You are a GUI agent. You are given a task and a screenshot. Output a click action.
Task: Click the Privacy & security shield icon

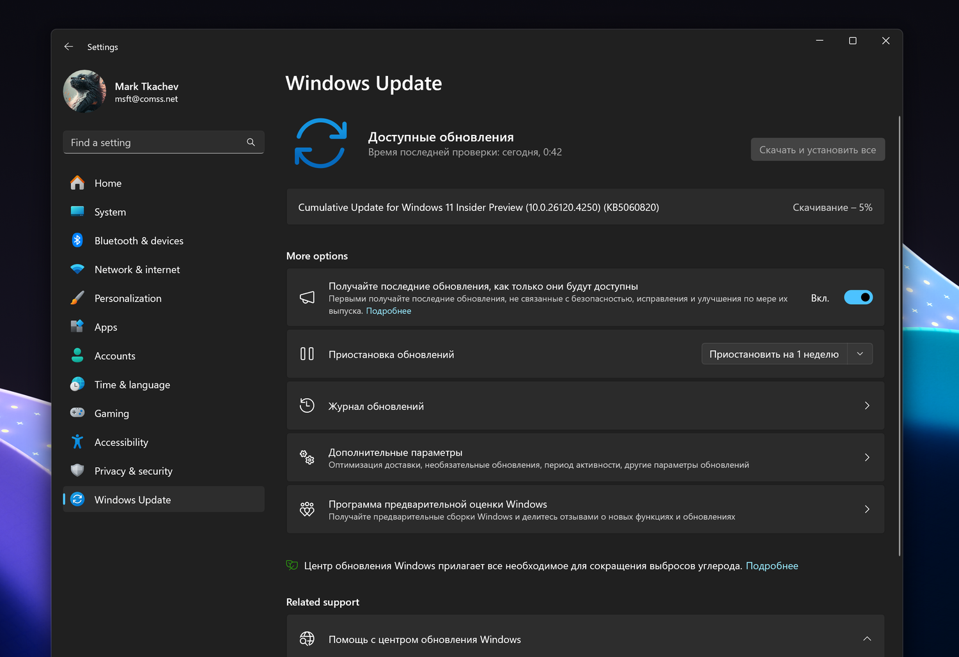77,470
